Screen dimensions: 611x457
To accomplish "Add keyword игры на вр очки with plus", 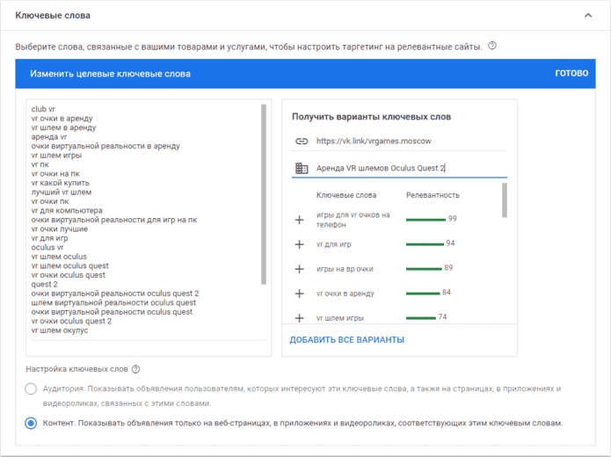I will click(299, 269).
